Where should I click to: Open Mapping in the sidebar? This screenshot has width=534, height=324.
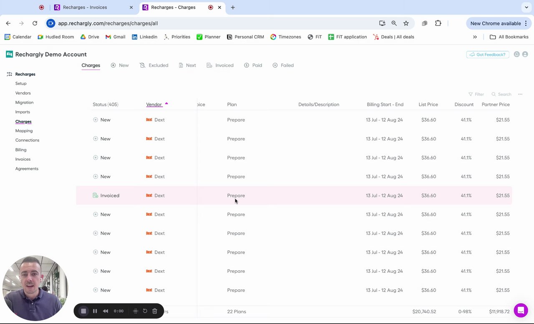24,131
